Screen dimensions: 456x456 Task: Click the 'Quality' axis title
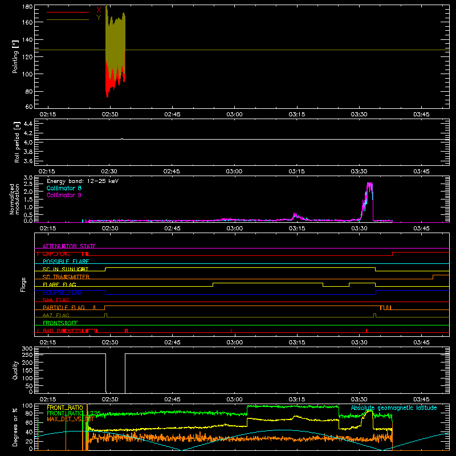point(15,370)
